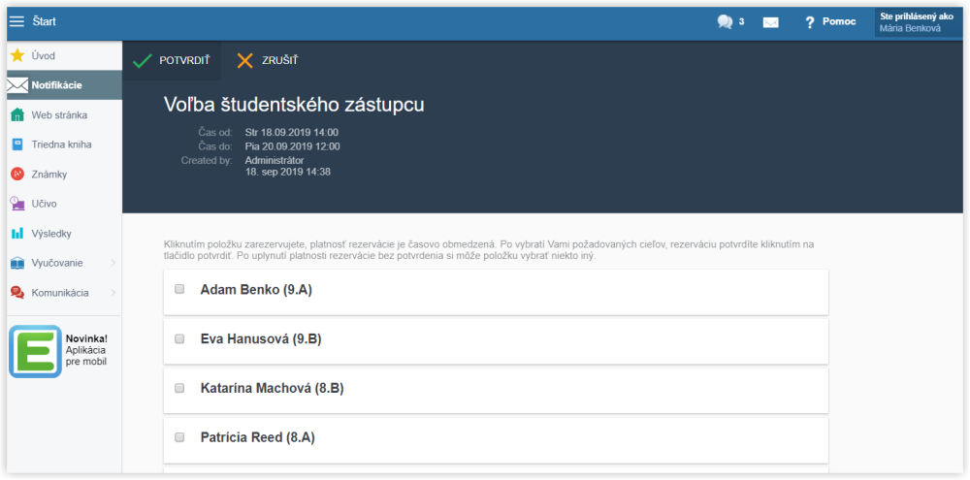Select Notifikácie in the sidebar
The height and width of the screenshot is (480, 970).
[x=64, y=85]
